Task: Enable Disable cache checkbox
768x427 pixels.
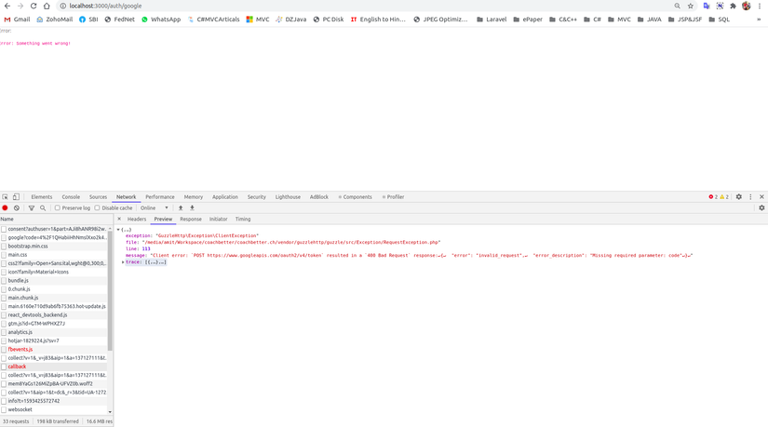Action: (x=97, y=208)
